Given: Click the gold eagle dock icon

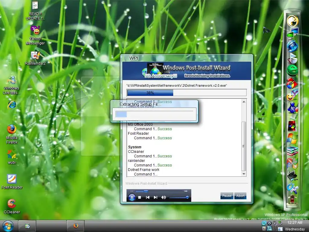Looking at the screenshot, I should [x=292, y=21].
